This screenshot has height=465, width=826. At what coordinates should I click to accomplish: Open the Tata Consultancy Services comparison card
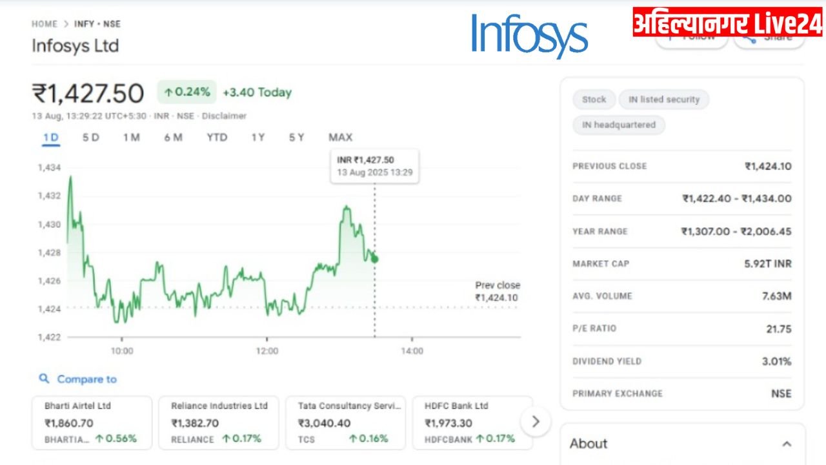pos(345,423)
